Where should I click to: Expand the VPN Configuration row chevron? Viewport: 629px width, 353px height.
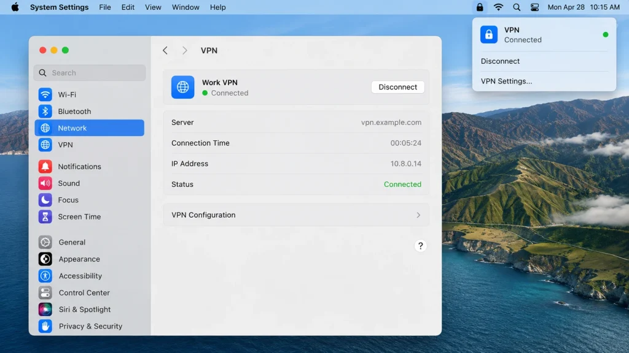coord(418,215)
